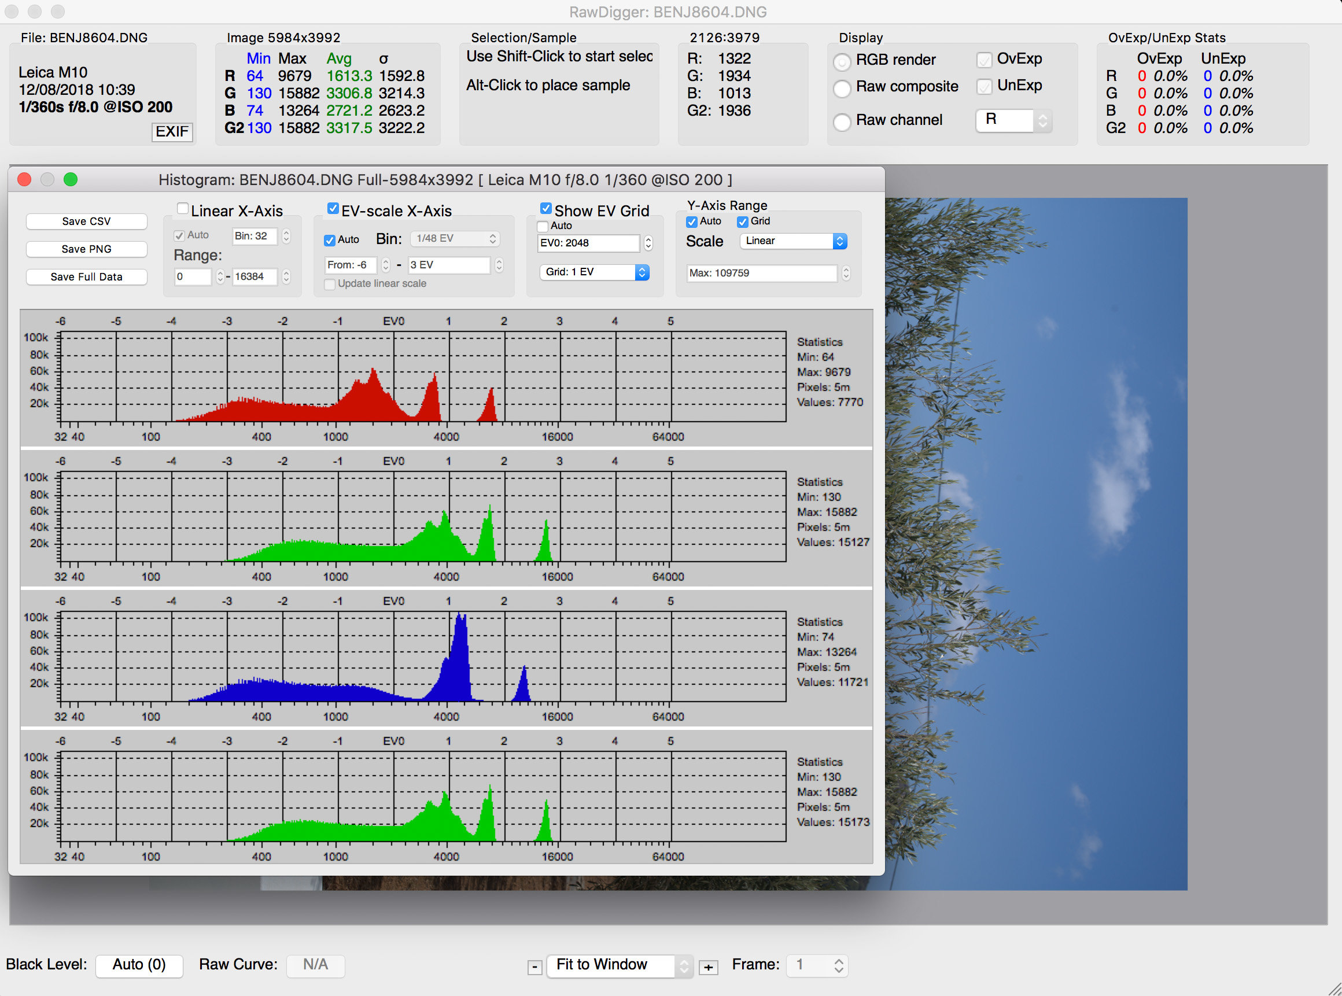The image size is (1342, 996).
Task: Open the Grid: 1 EV dropdown
Action: 594,272
